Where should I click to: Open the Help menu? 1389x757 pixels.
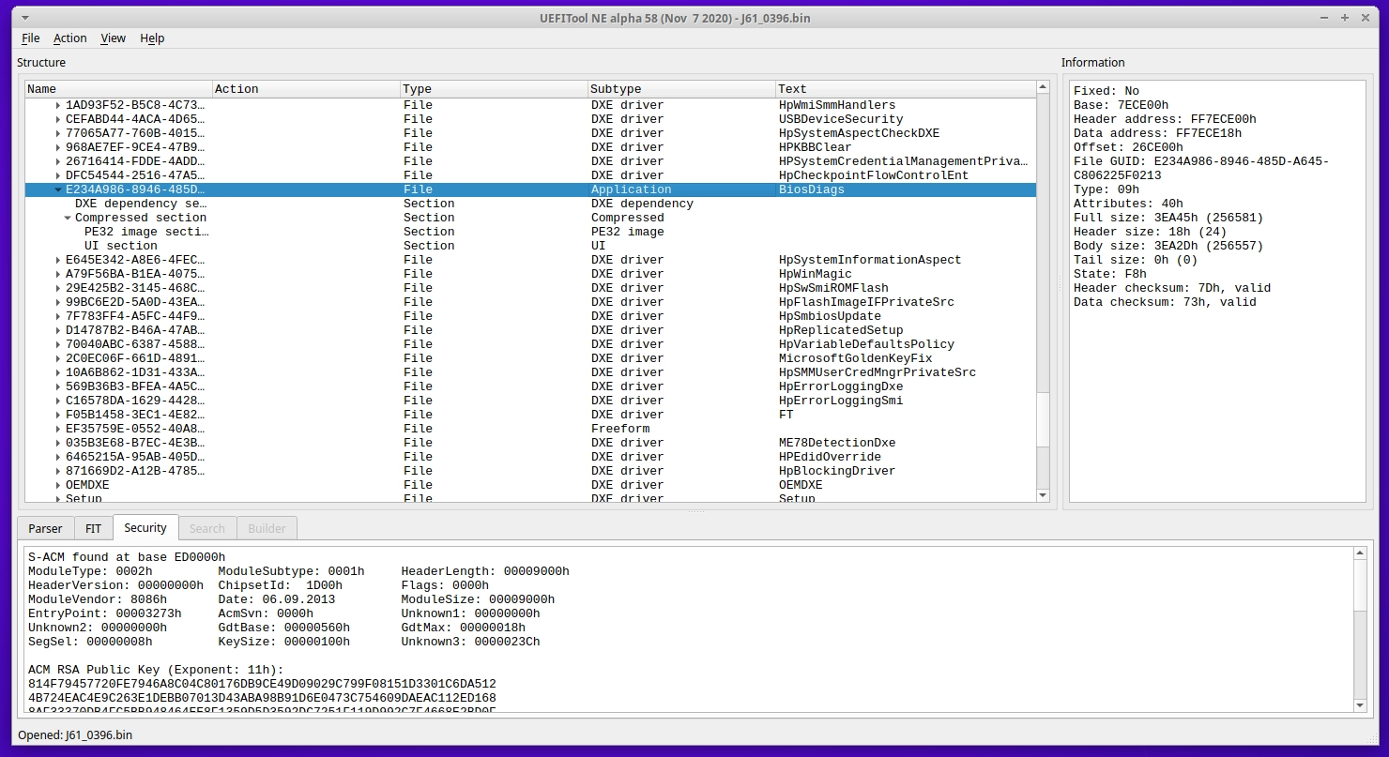152,38
